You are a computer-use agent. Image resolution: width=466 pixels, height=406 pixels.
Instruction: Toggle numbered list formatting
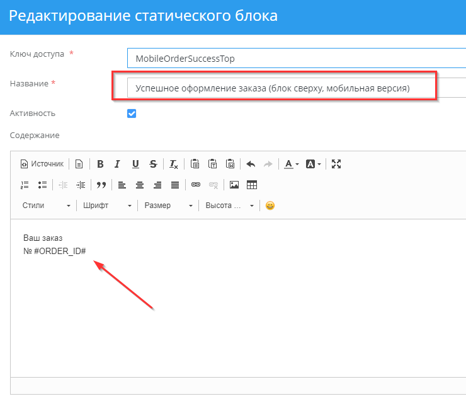point(25,185)
